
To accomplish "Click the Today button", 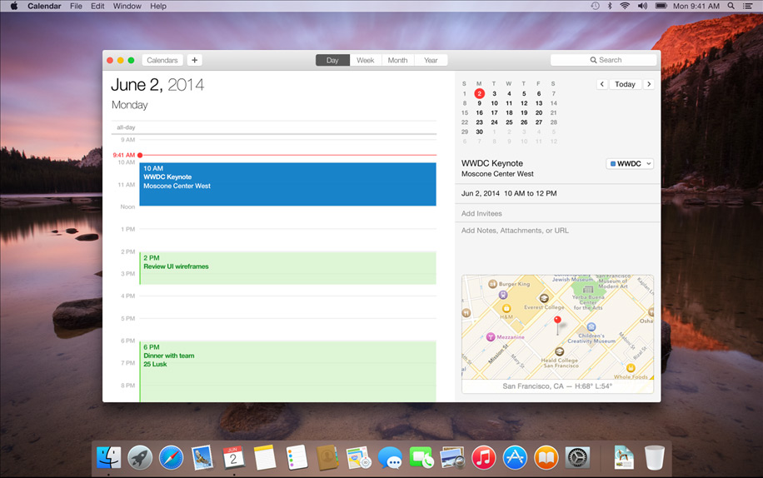I will [625, 84].
